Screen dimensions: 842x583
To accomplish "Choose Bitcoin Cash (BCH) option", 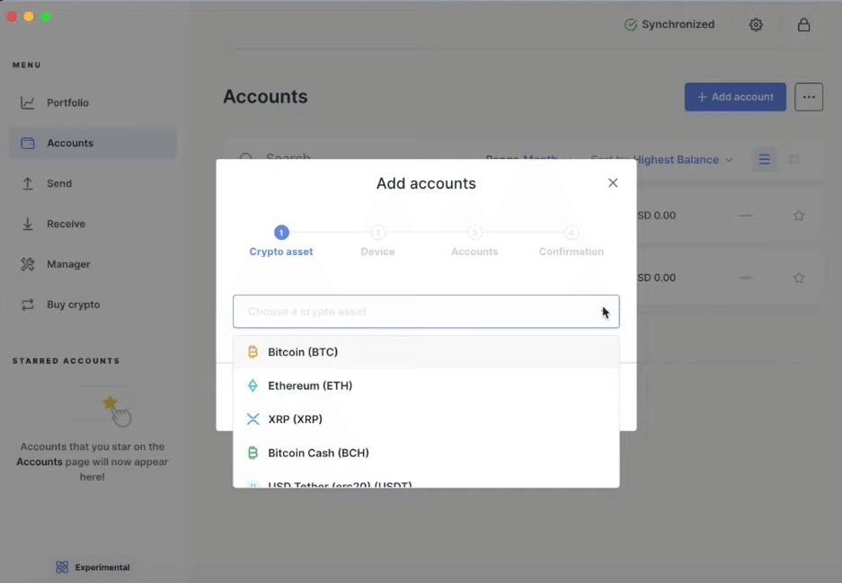I will pos(426,453).
